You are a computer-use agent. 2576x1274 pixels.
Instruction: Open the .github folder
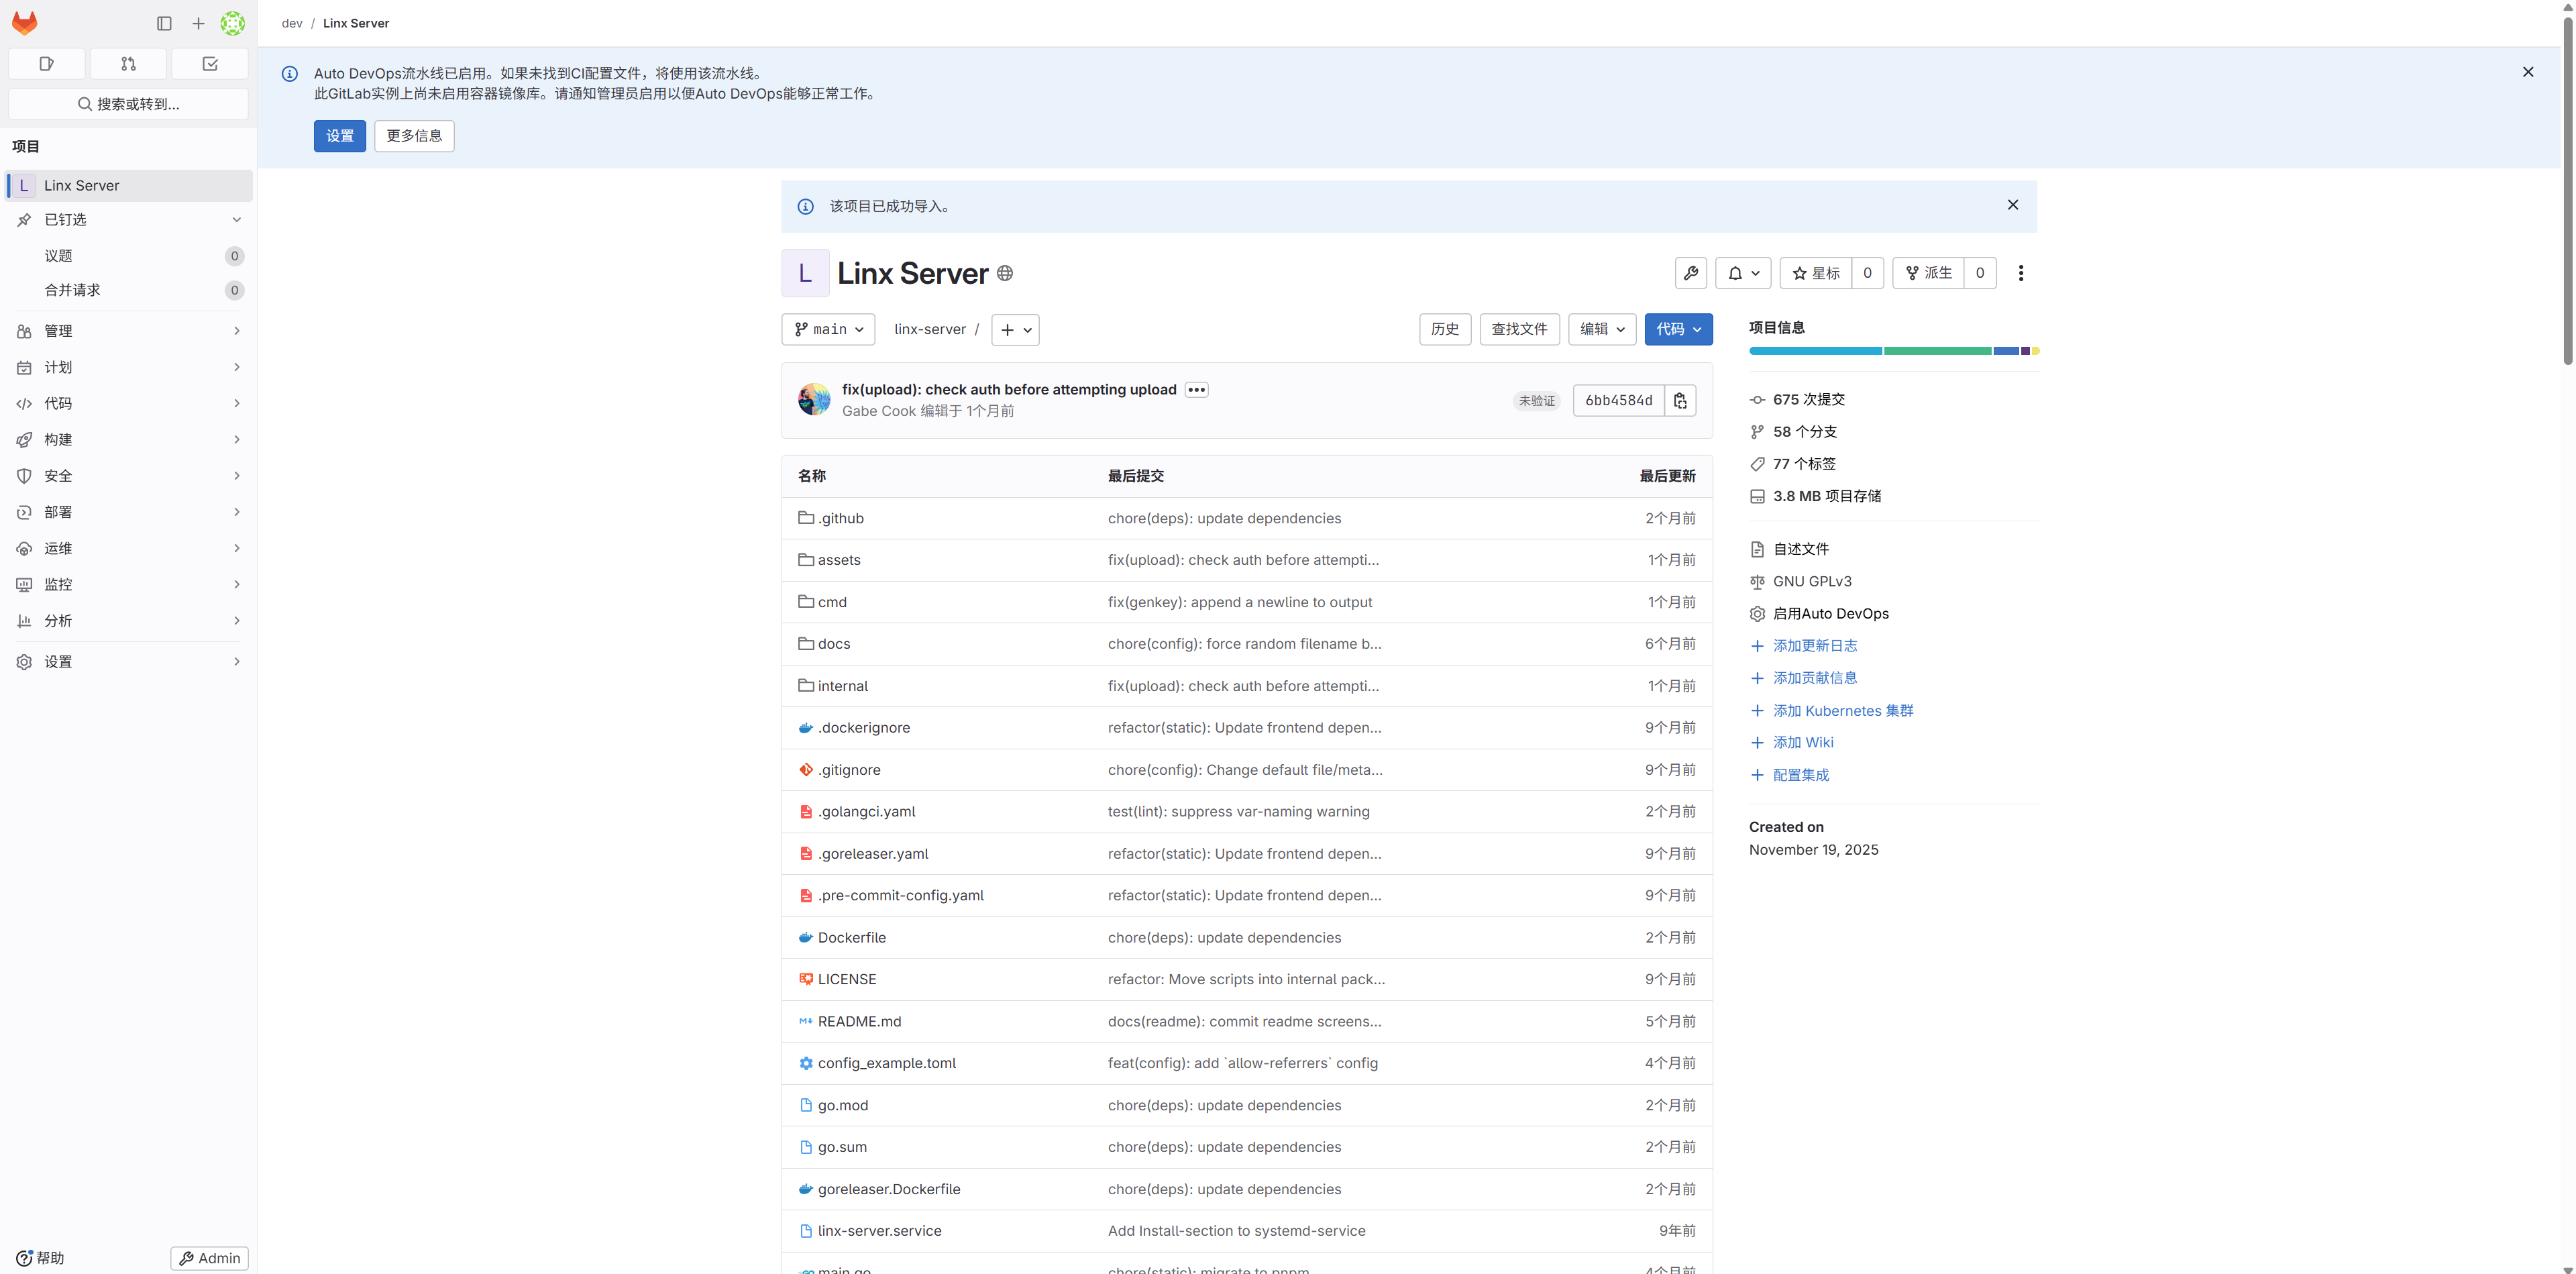(840, 518)
